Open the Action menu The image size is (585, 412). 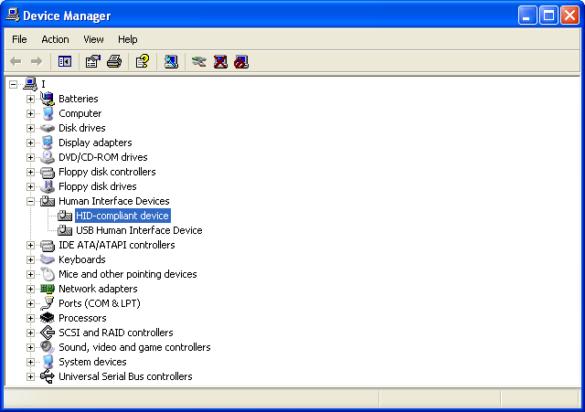click(55, 39)
